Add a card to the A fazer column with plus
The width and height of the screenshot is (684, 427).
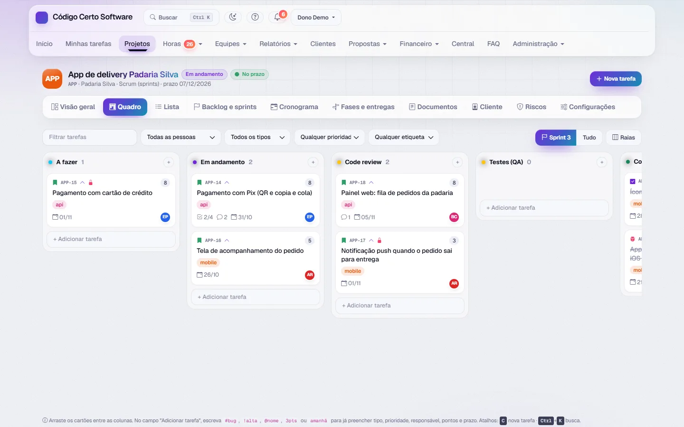[x=169, y=162]
